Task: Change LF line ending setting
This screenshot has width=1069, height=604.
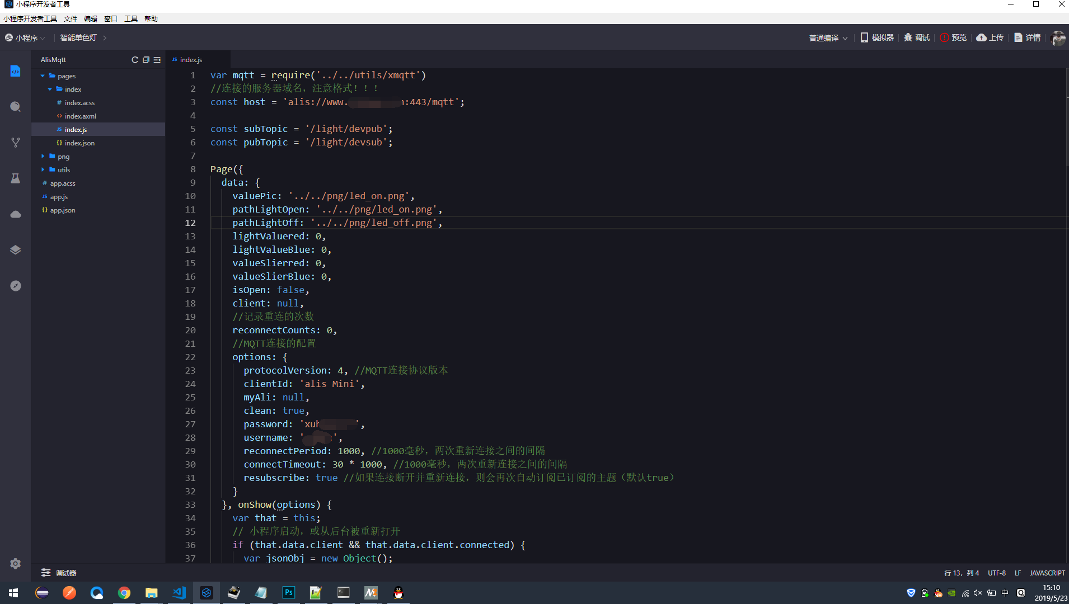Action: click(1018, 573)
